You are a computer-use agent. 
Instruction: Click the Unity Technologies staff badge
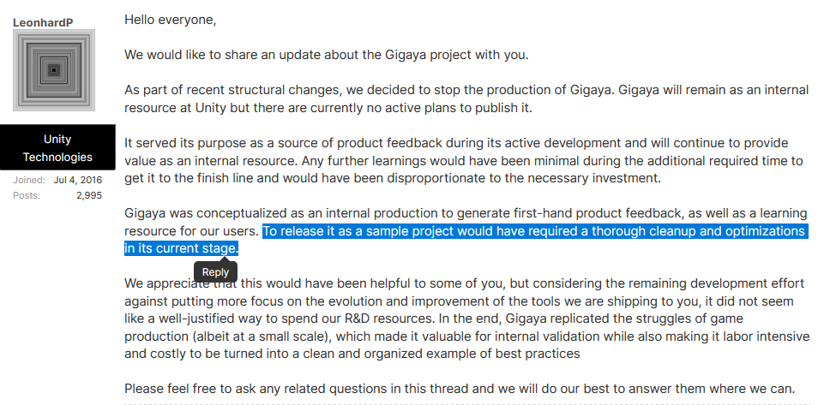(x=57, y=147)
